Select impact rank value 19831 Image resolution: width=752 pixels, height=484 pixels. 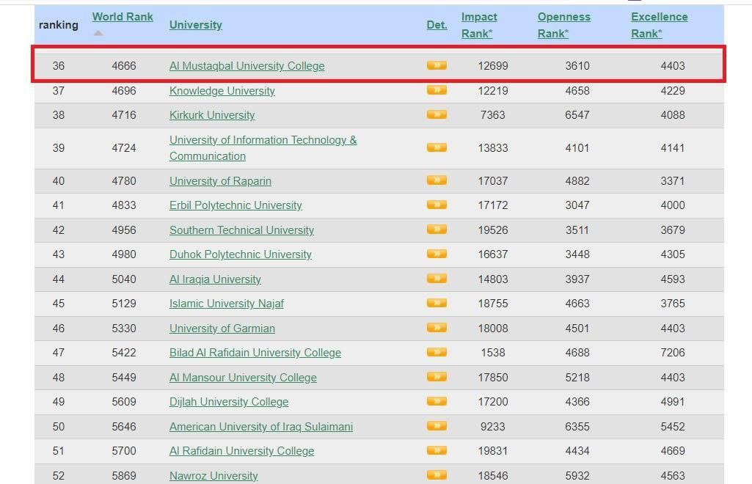492,451
